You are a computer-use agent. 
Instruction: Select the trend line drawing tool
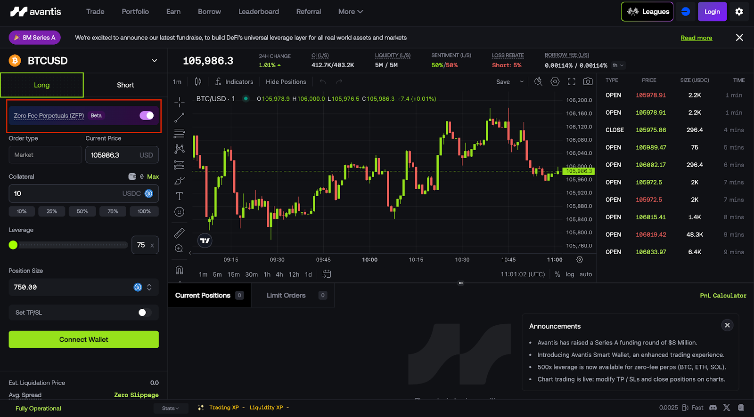pyautogui.click(x=179, y=118)
